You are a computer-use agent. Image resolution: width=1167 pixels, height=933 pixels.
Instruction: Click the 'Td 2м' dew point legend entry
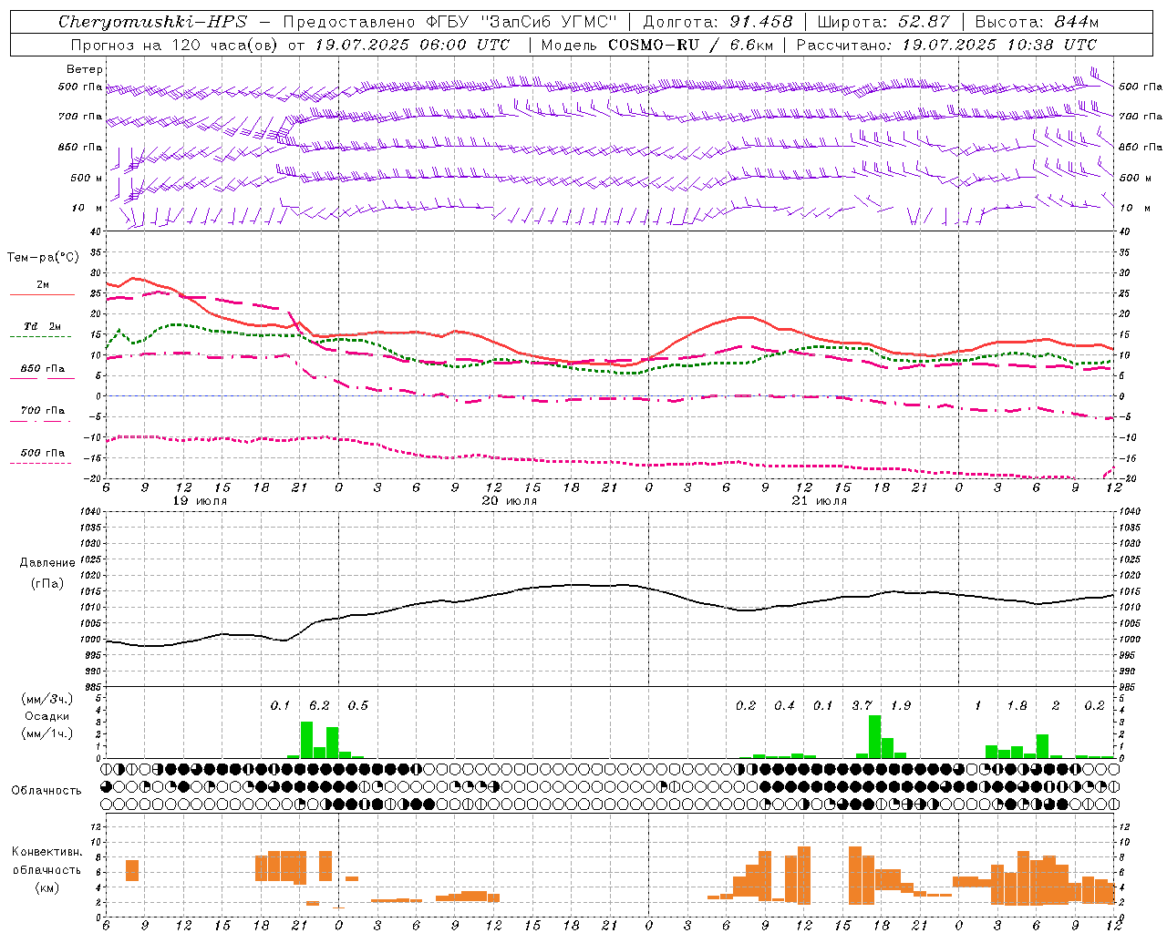[x=43, y=326]
